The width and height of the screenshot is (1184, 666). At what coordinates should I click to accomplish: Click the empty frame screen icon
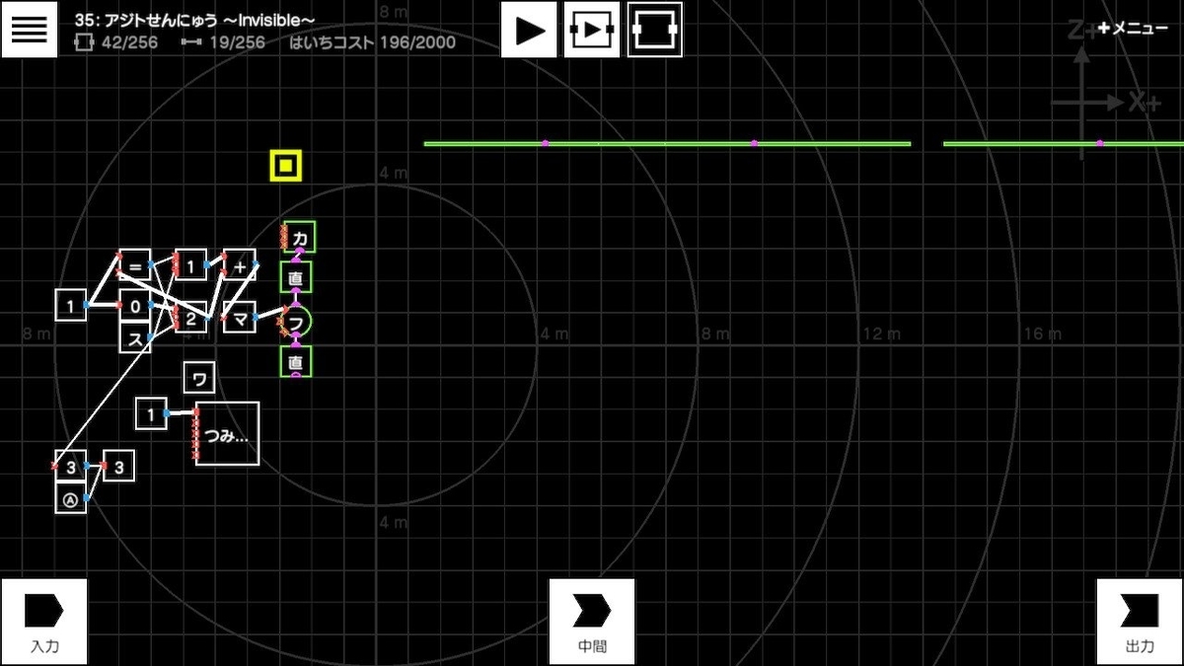point(654,30)
